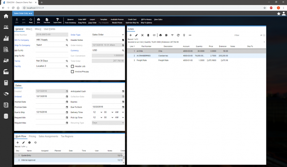Toggle the Header Job checkbox
Screen dimensions: 287x167
[x=72, y=66]
